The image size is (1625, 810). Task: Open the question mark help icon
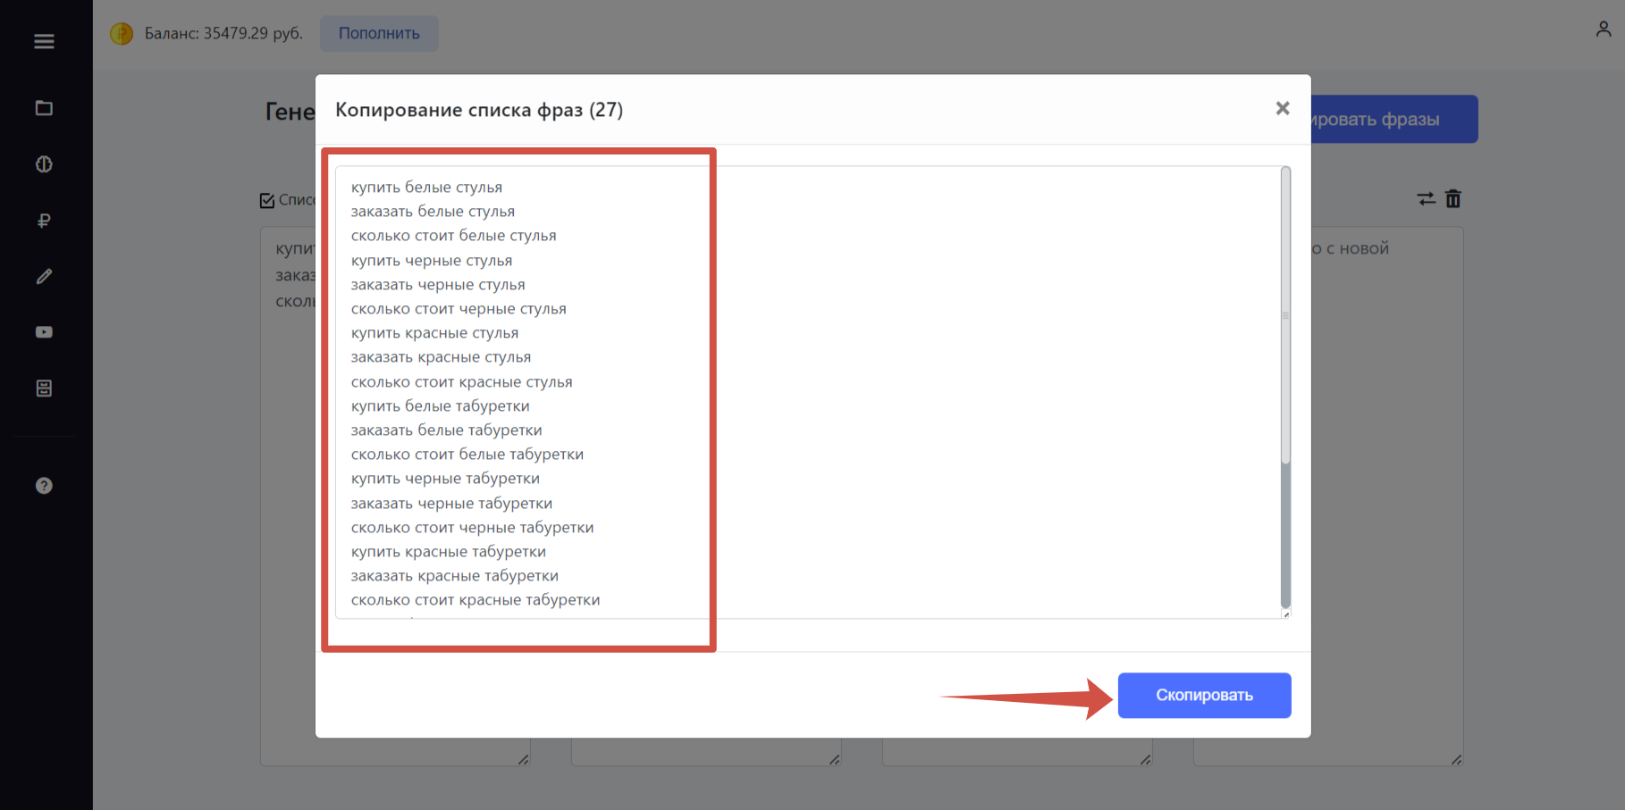(x=44, y=486)
